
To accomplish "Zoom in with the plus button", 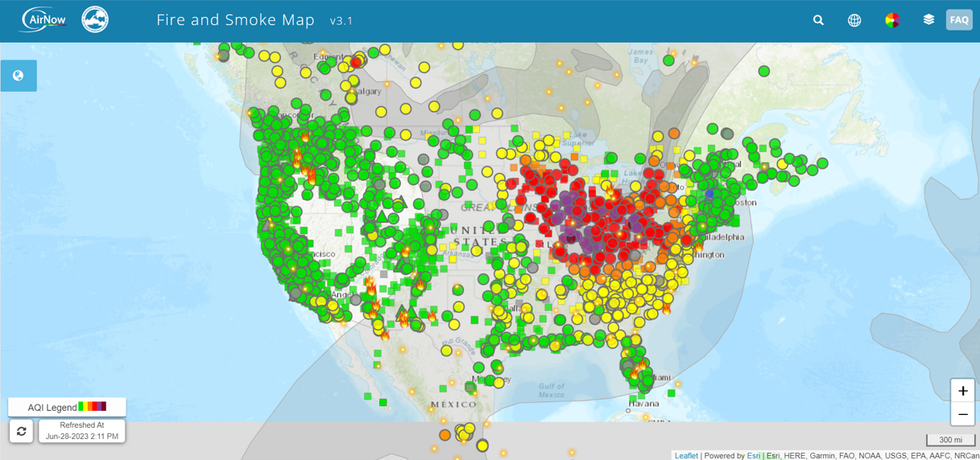I will click(962, 391).
